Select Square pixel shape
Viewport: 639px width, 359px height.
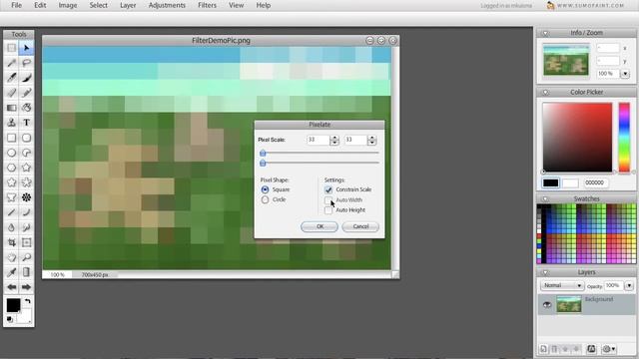click(x=265, y=189)
